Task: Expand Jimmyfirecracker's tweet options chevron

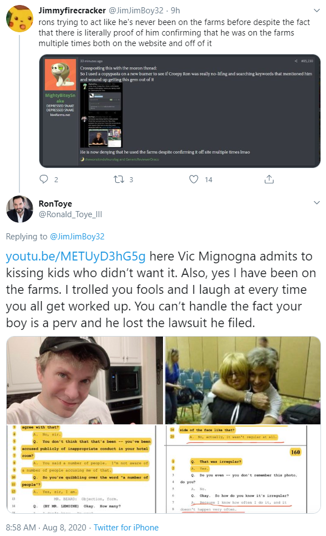Action: click(x=317, y=11)
